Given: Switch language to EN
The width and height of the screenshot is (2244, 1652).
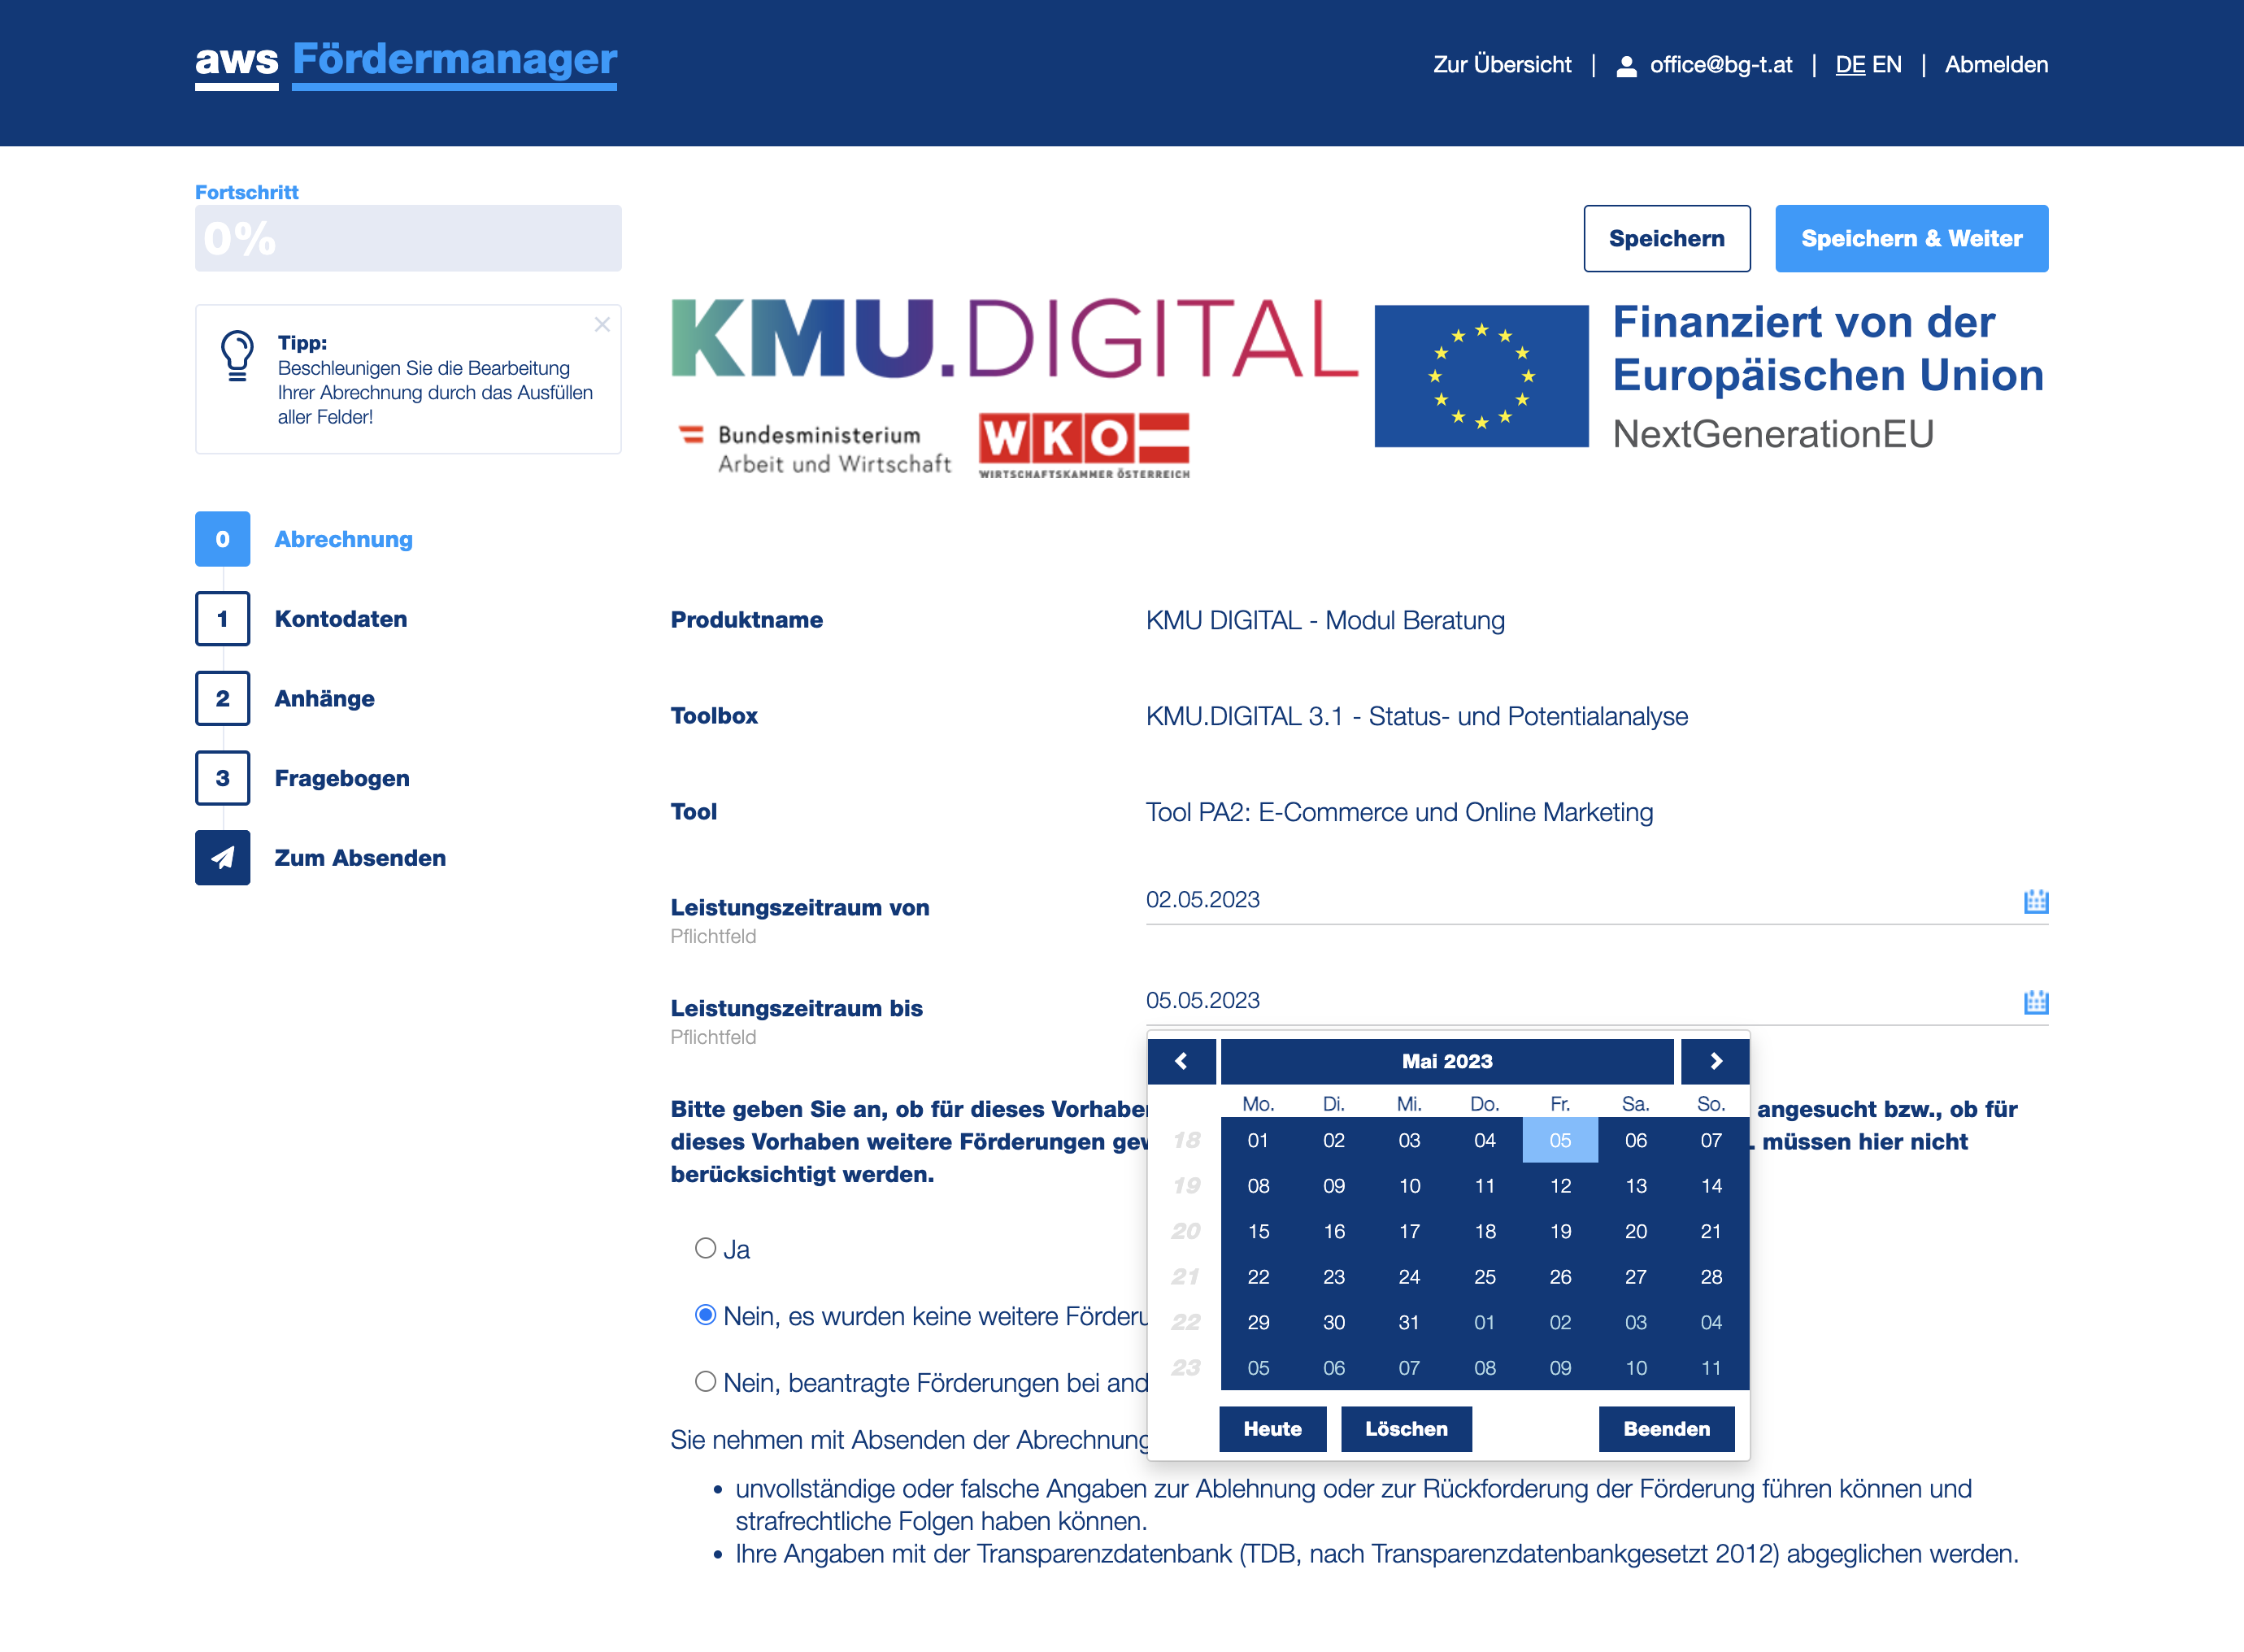Looking at the screenshot, I should [x=1887, y=65].
